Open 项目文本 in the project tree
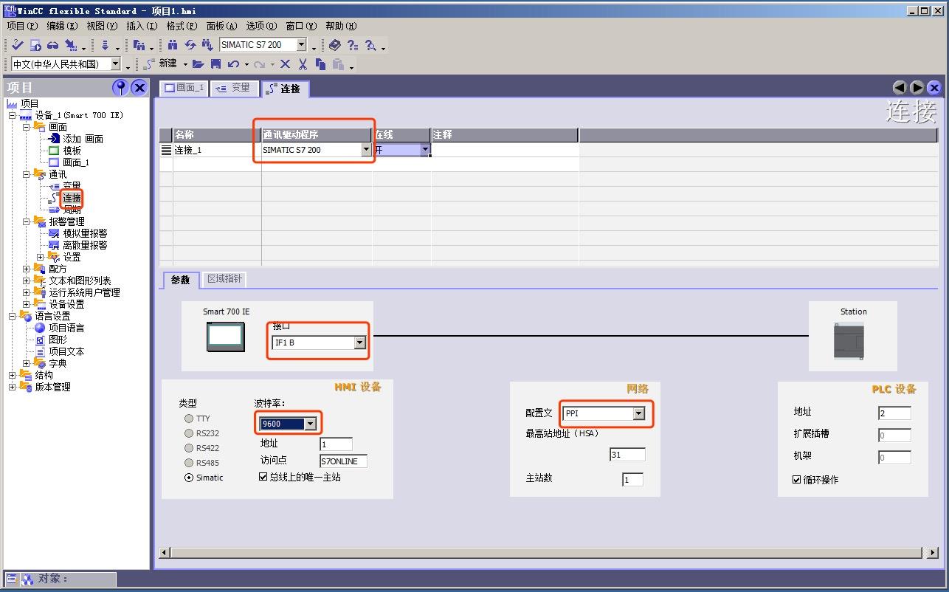The width and height of the screenshot is (949, 592). pos(66,351)
